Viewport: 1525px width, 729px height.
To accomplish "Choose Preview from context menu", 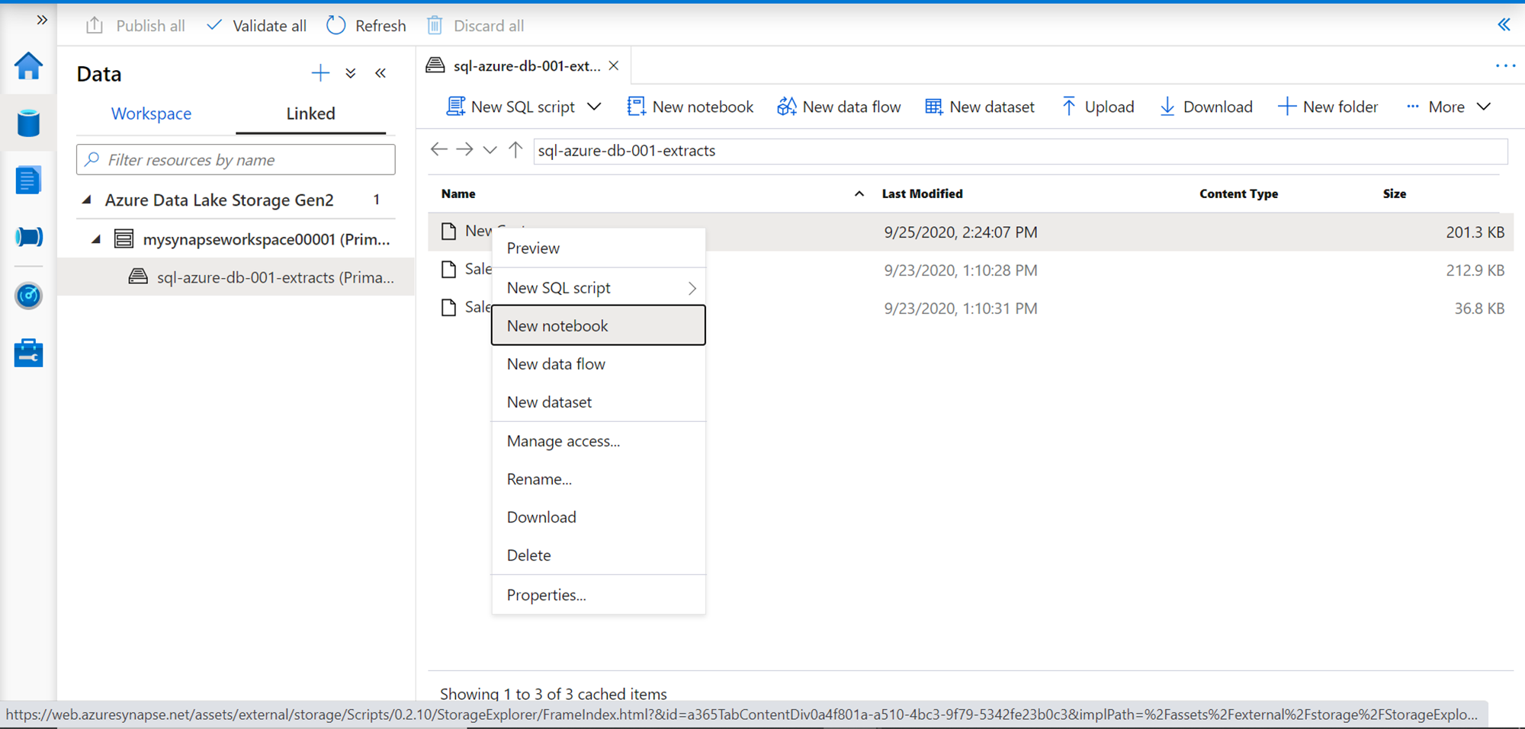I will pos(599,248).
